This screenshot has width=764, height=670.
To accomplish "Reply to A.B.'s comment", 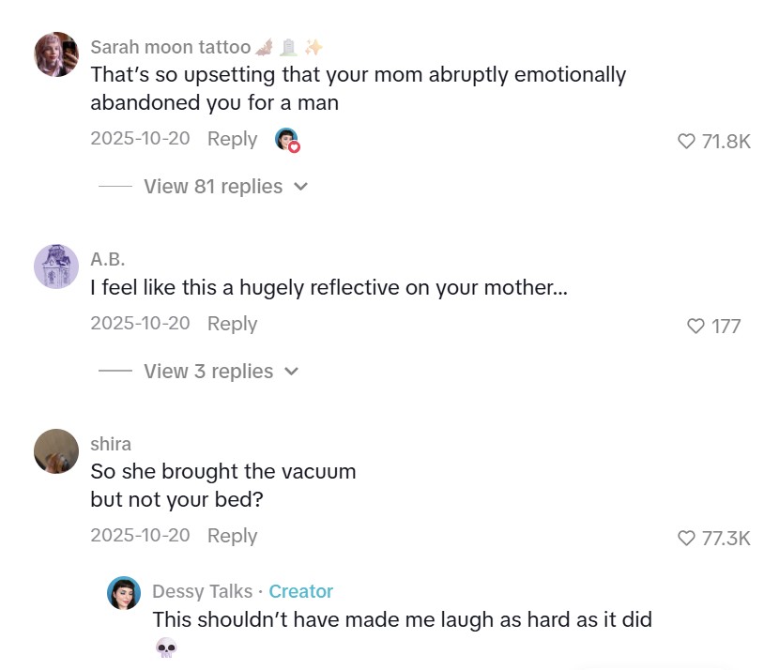I will [x=232, y=324].
